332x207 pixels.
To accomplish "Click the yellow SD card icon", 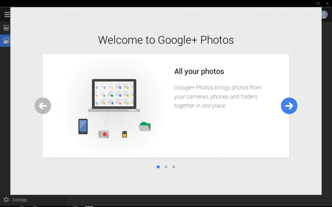I will (x=124, y=134).
